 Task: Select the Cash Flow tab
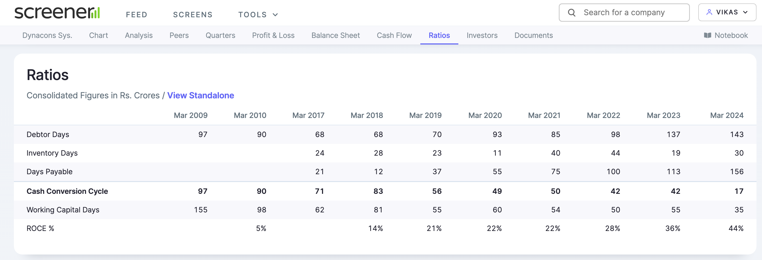394,35
